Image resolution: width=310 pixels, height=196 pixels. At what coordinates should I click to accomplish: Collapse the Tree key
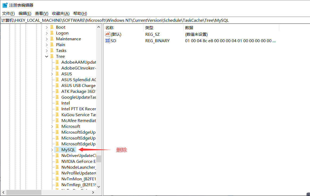[x=47, y=56]
